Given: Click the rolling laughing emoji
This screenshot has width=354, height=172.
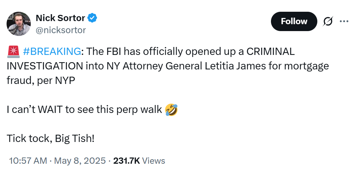Looking at the screenshot, I should [x=171, y=110].
